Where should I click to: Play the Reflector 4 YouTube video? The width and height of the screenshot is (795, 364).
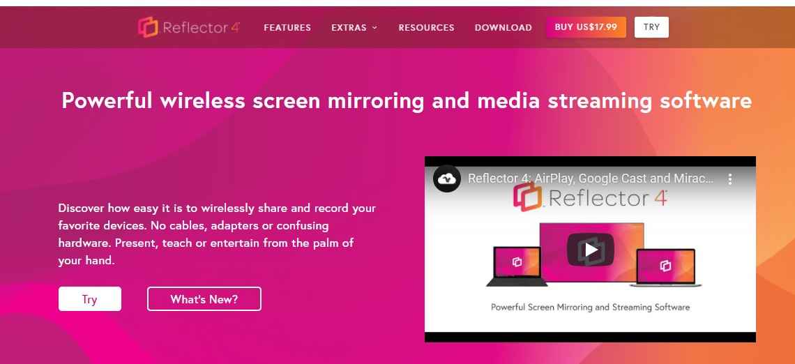[x=590, y=250]
